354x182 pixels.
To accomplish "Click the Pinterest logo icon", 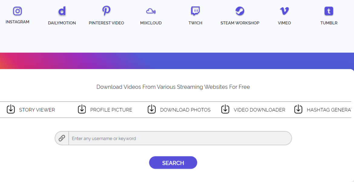I will pos(106,11).
